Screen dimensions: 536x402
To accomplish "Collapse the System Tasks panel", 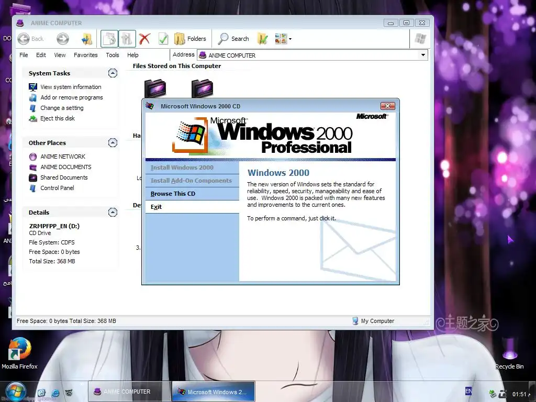I will coord(113,73).
